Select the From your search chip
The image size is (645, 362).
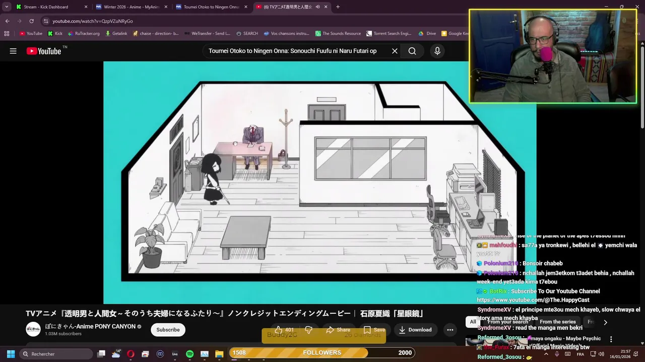tap(507, 322)
